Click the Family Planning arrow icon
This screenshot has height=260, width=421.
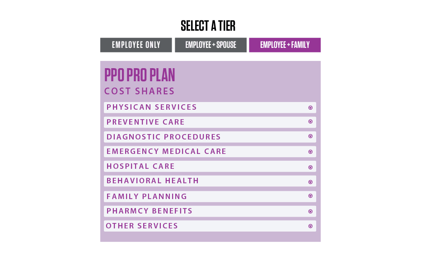(310, 196)
